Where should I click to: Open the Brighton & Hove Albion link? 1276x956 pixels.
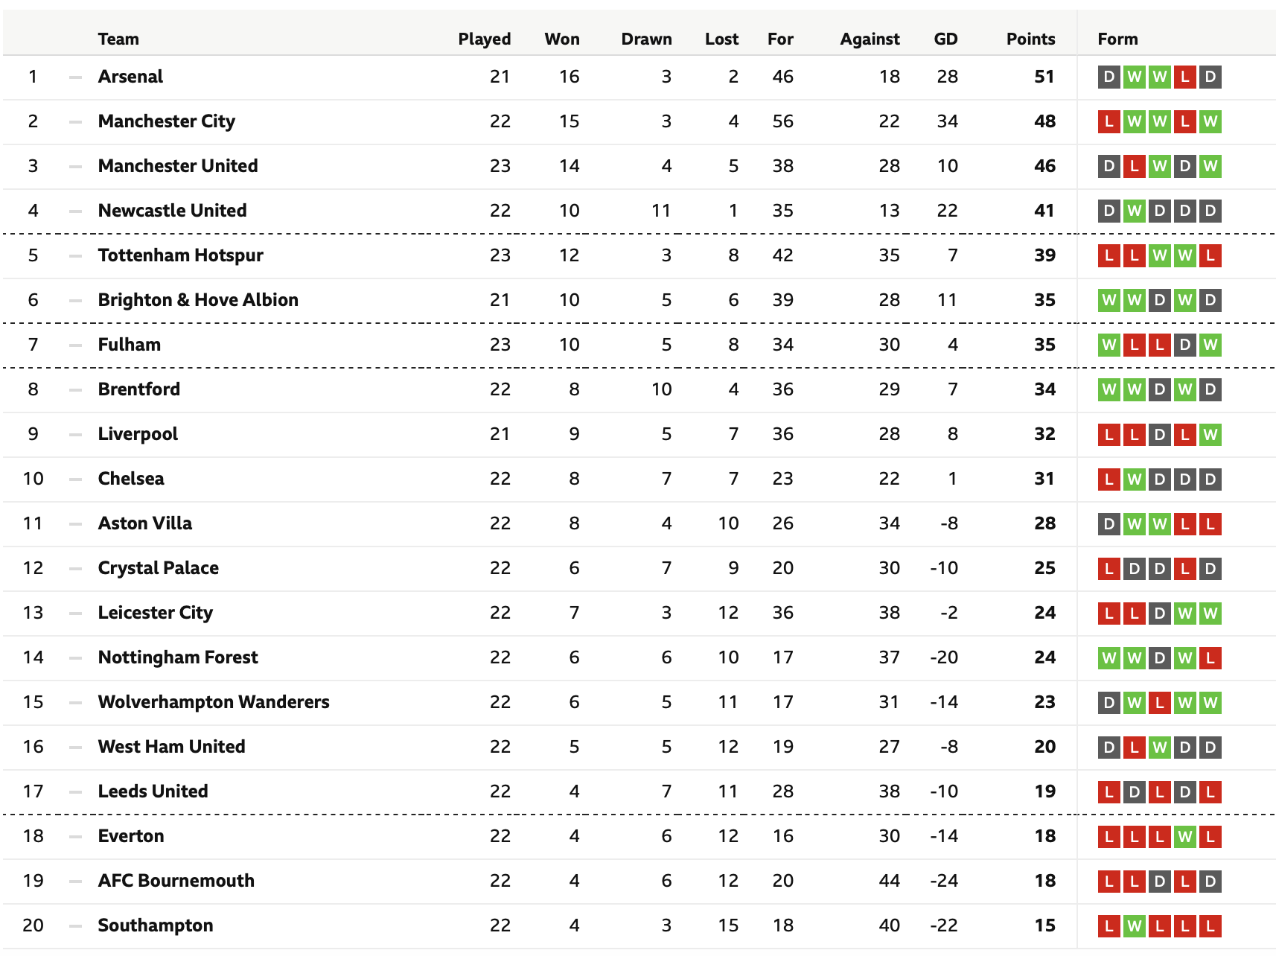(198, 300)
